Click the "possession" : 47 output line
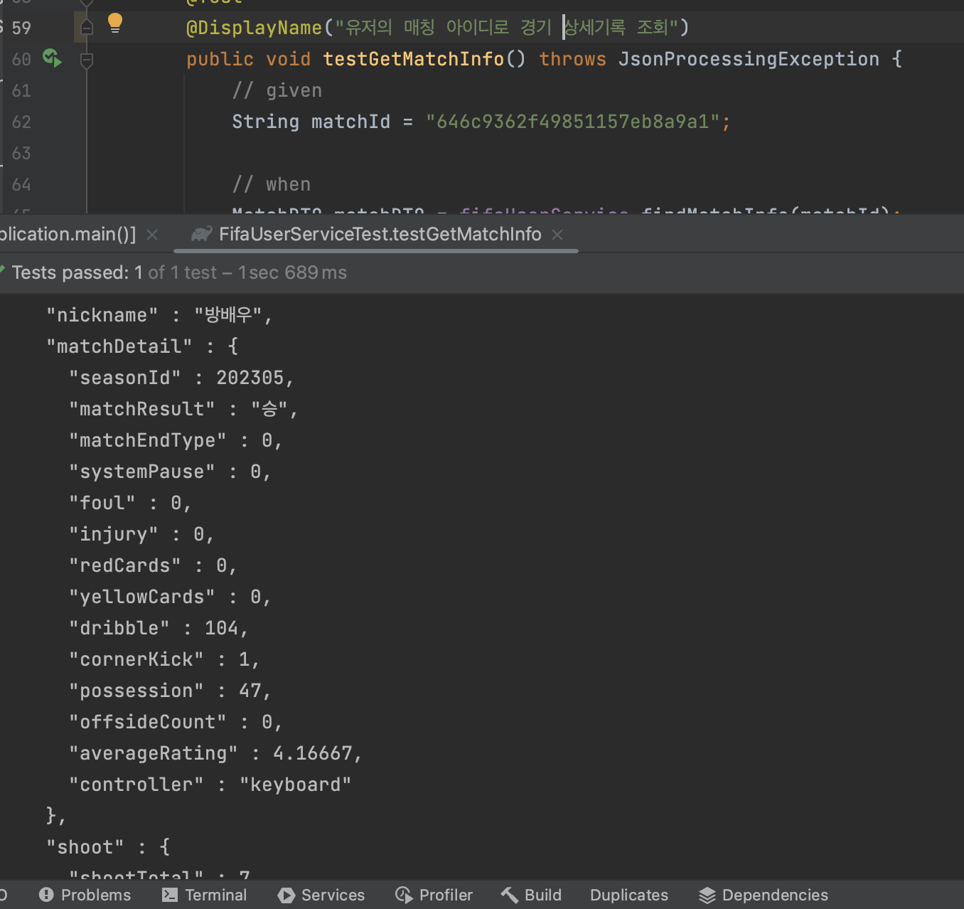Screen dimensions: 964x909 pyautogui.click(x=170, y=691)
